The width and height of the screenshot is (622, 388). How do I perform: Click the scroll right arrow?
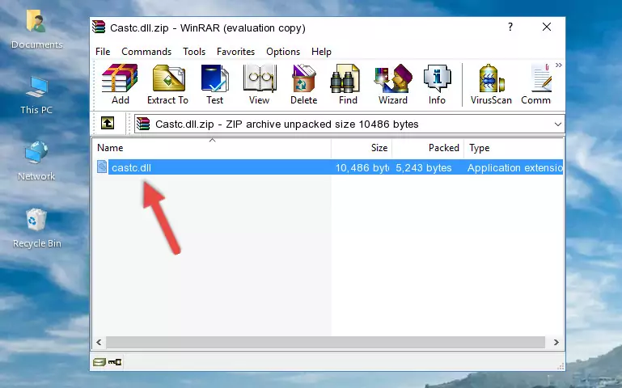pyautogui.click(x=556, y=342)
